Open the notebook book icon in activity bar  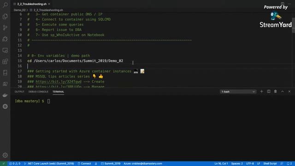[x=5, y=73]
